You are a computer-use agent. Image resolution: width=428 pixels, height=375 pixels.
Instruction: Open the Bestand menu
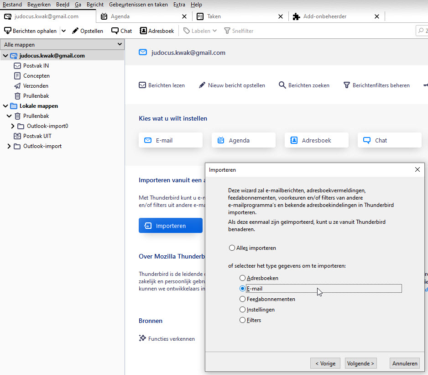point(12,5)
